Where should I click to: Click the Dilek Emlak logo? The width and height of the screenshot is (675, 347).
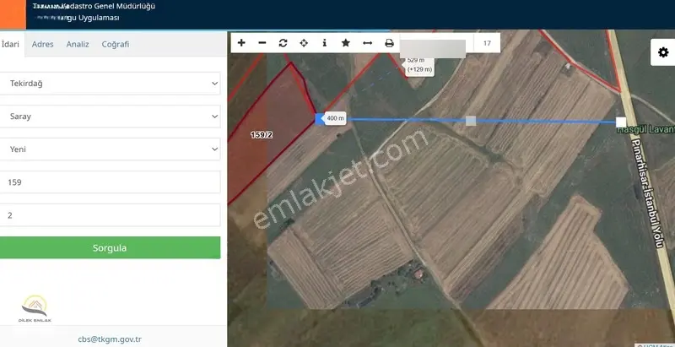click(x=35, y=309)
